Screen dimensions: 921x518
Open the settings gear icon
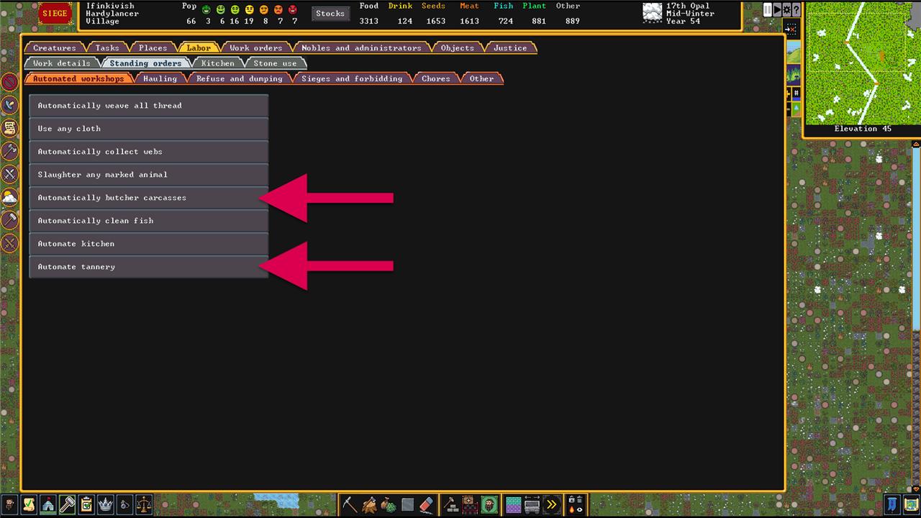[x=786, y=10]
